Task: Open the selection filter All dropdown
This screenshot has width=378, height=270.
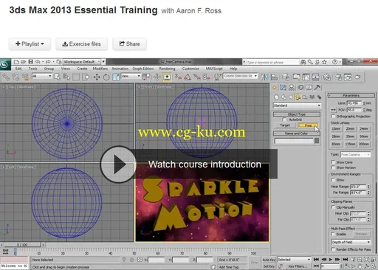Action: 42,76
